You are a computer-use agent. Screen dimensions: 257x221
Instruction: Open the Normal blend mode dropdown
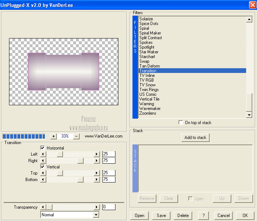[x=96, y=214]
